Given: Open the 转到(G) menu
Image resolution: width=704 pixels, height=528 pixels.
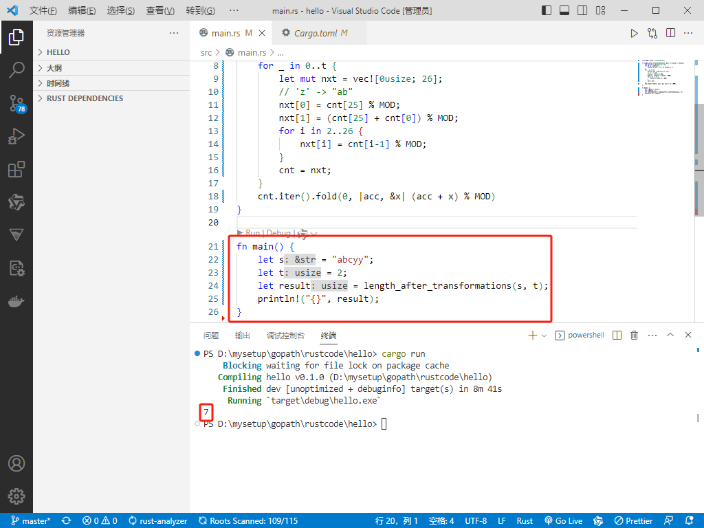Looking at the screenshot, I should point(200,10).
